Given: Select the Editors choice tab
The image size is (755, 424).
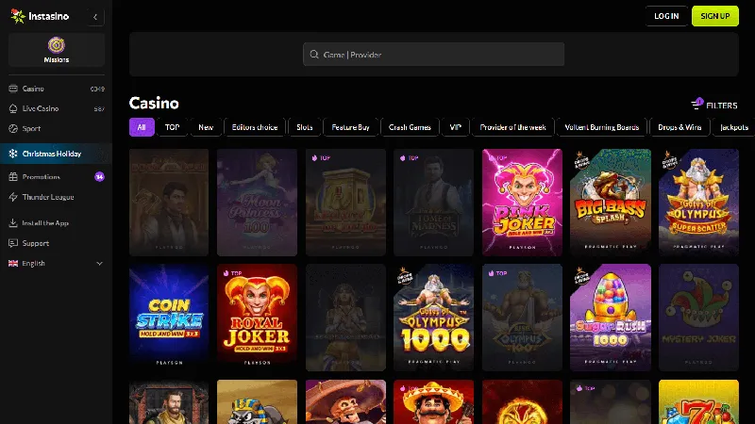Looking at the screenshot, I should click(255, 127).
